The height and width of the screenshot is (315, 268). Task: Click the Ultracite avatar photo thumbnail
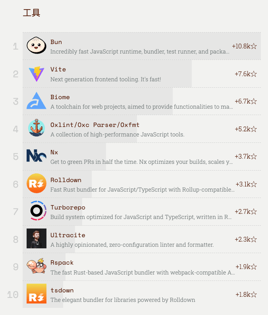point(37,238)
